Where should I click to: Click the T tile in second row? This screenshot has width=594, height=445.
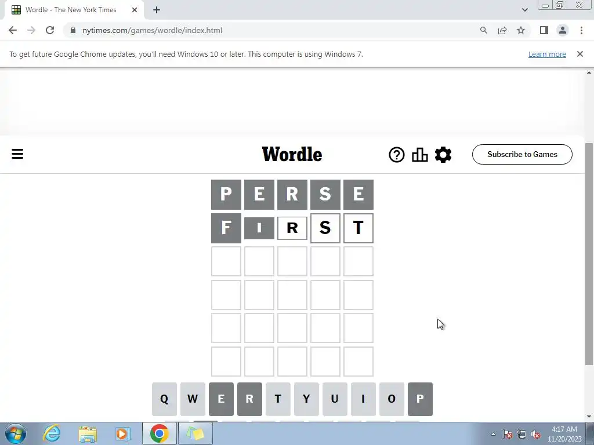pyautogui.click(x=358, y=228)
